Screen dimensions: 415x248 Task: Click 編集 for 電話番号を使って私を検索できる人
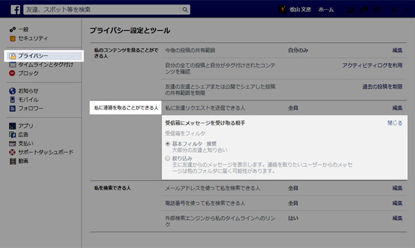[397, 203]
